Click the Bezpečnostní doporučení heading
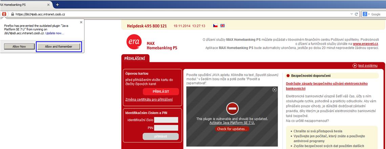This screenshot has height=149, width=386. click(x=311, y=76)
